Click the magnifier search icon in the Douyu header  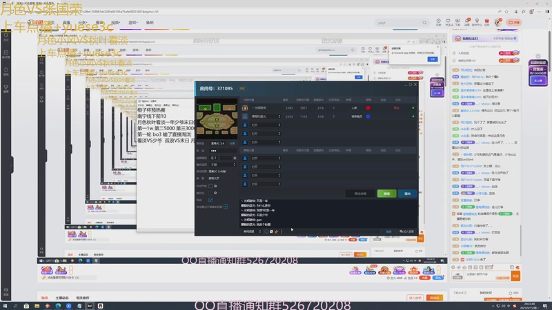point(425,23)
